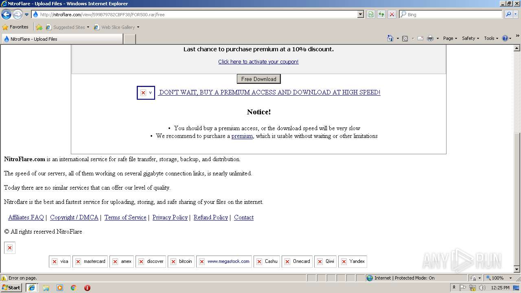The height and width of the screenshot is (293, 521).
Task: Click the Cashu payment image
Action: click(267, 262)
